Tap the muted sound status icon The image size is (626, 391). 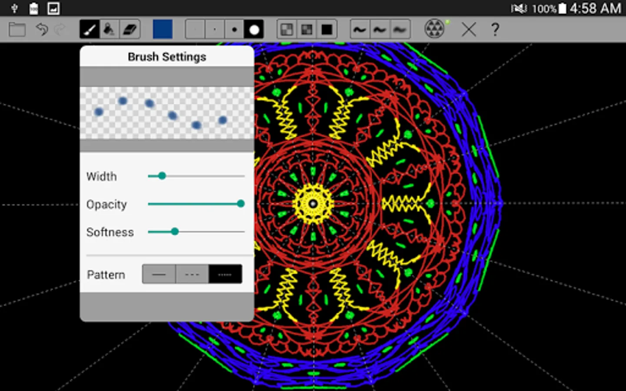click(519, 8)
